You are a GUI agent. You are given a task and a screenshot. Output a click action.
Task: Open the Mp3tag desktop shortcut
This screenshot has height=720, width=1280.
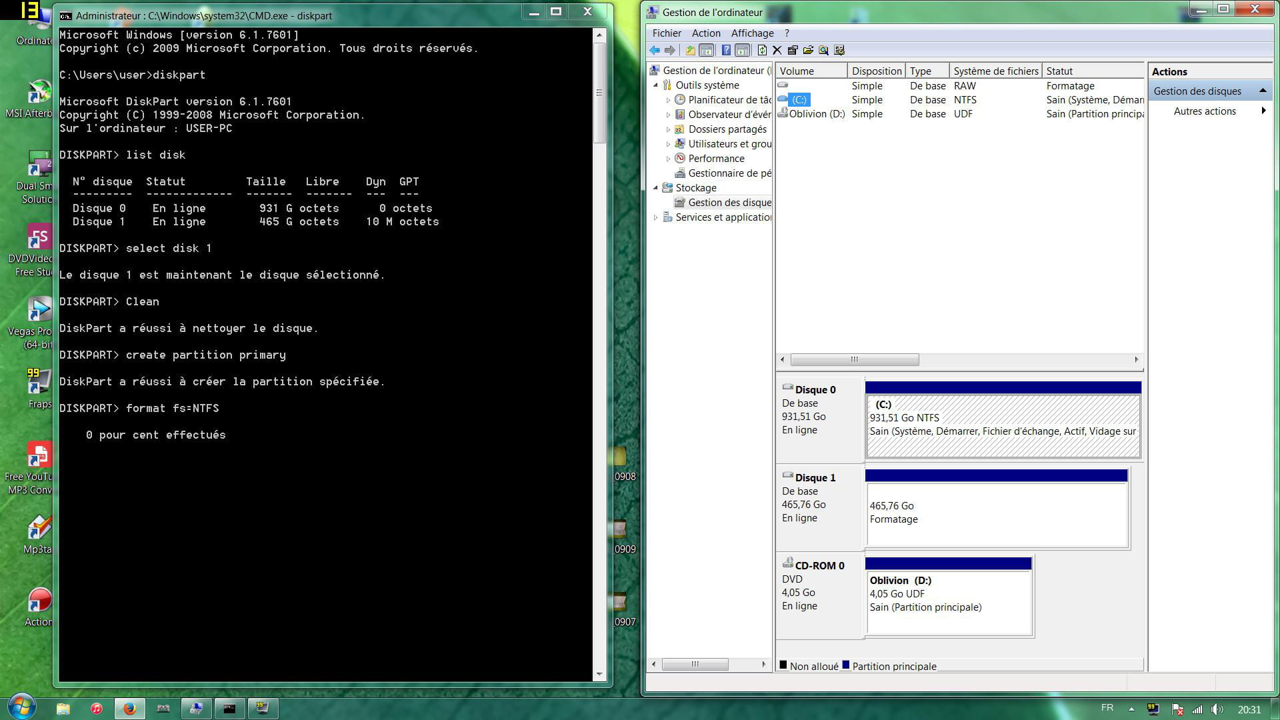pyautogui.click(x=38, y=534)
